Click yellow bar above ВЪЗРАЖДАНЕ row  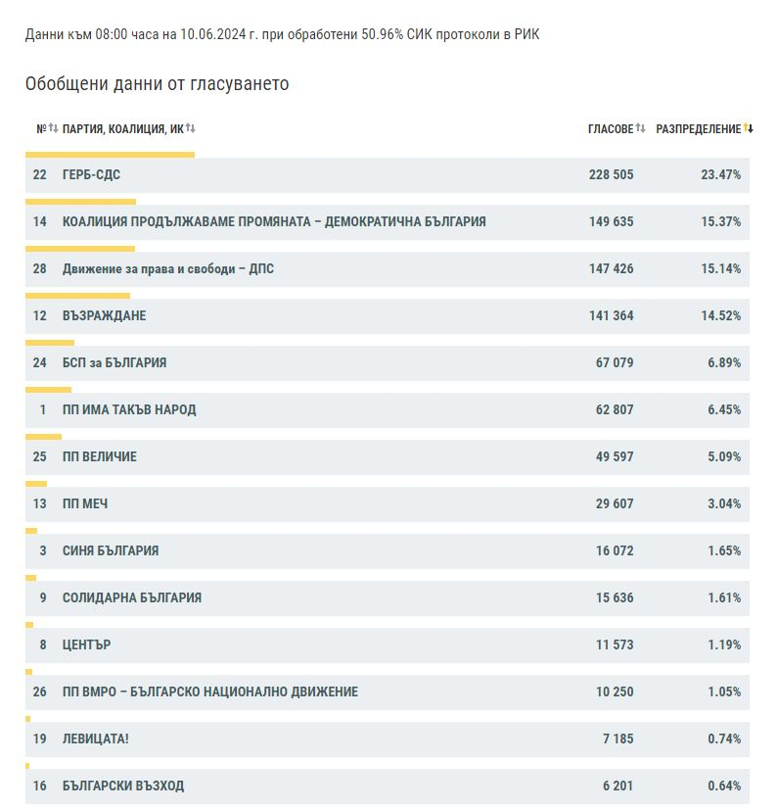pos(77,296)
